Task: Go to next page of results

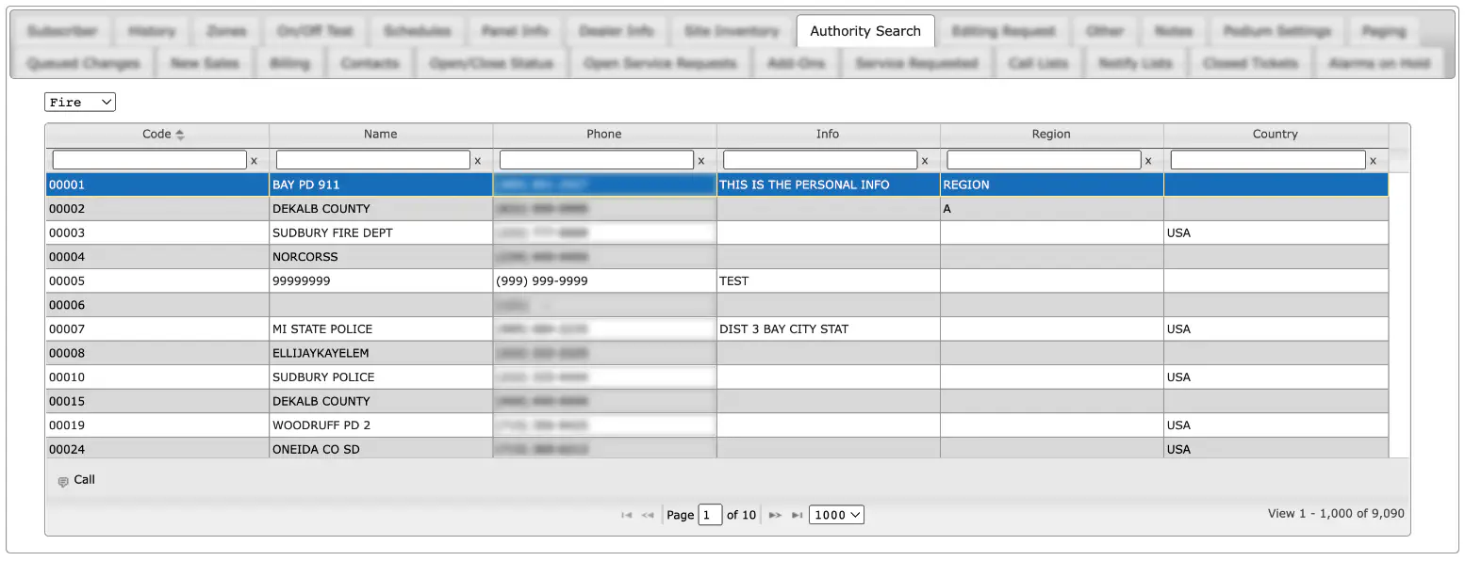Action: [x=775, y=515]
